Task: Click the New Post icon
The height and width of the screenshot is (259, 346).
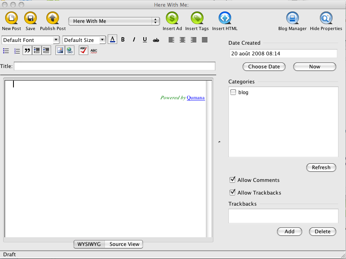Action: tap(11, 18)
